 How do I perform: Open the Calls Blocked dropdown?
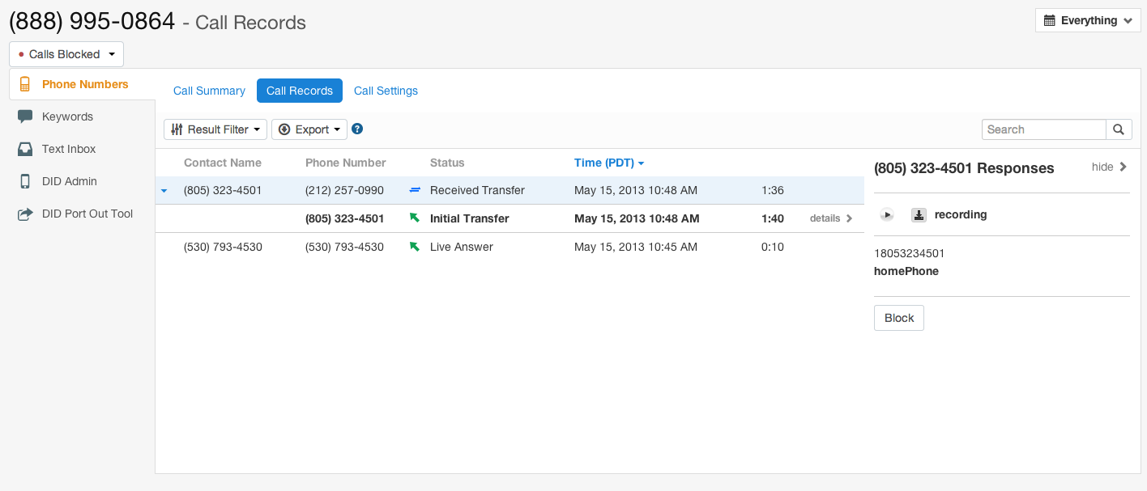click(x=66, y=54)
